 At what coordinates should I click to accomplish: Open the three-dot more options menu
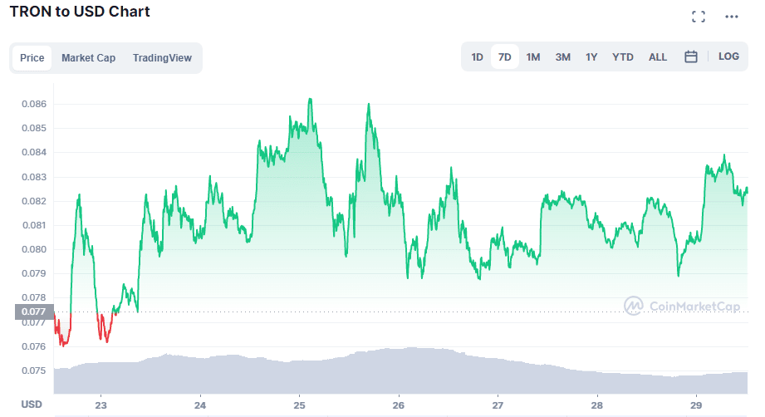pos(731,17)
